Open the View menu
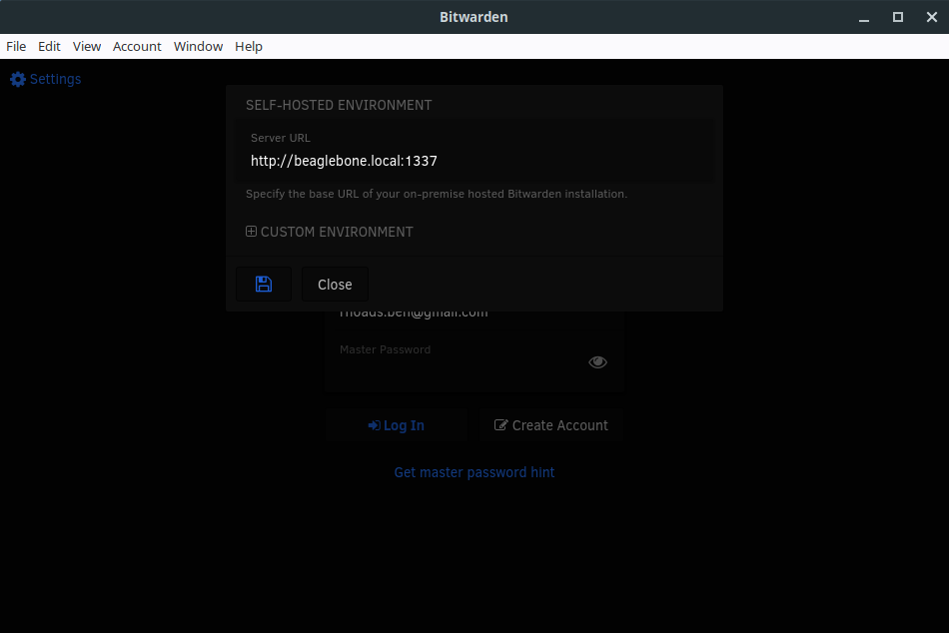This screenshot has width=949, height=633. tap(87, 47)
